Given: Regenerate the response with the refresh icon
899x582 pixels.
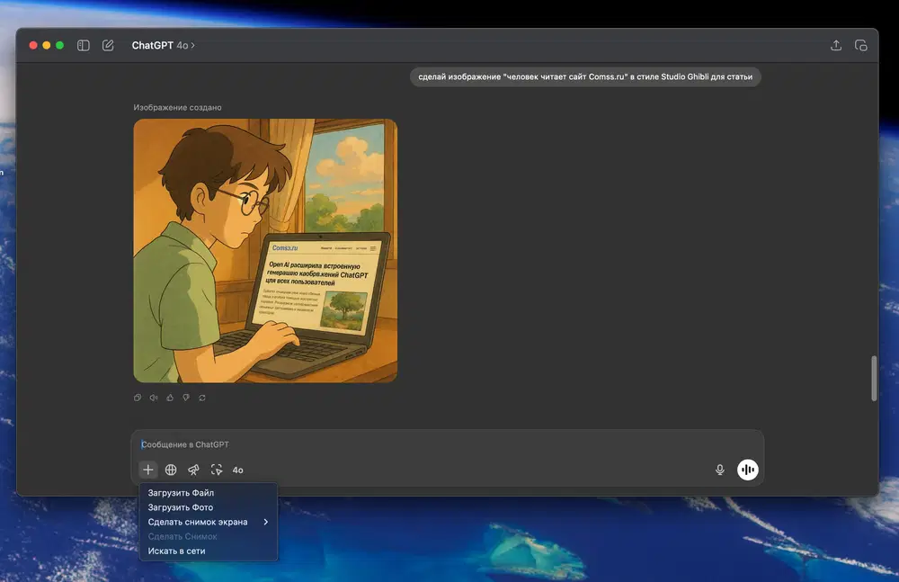Looking at the screenshot, I should [202, 398].
